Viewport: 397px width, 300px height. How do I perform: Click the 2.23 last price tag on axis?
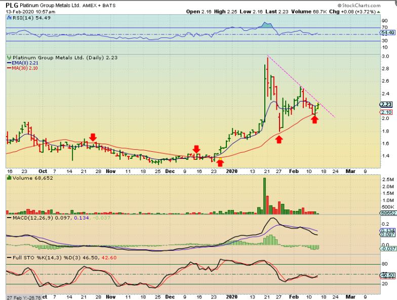pos(386,104)
